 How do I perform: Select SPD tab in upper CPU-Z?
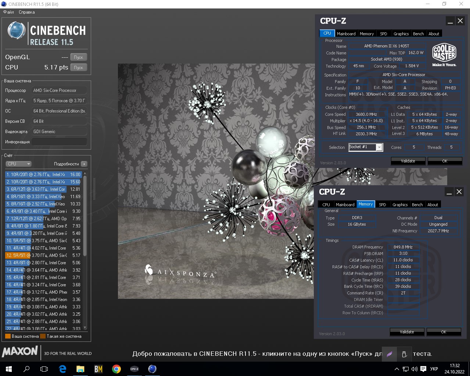[x=384, y=33]
